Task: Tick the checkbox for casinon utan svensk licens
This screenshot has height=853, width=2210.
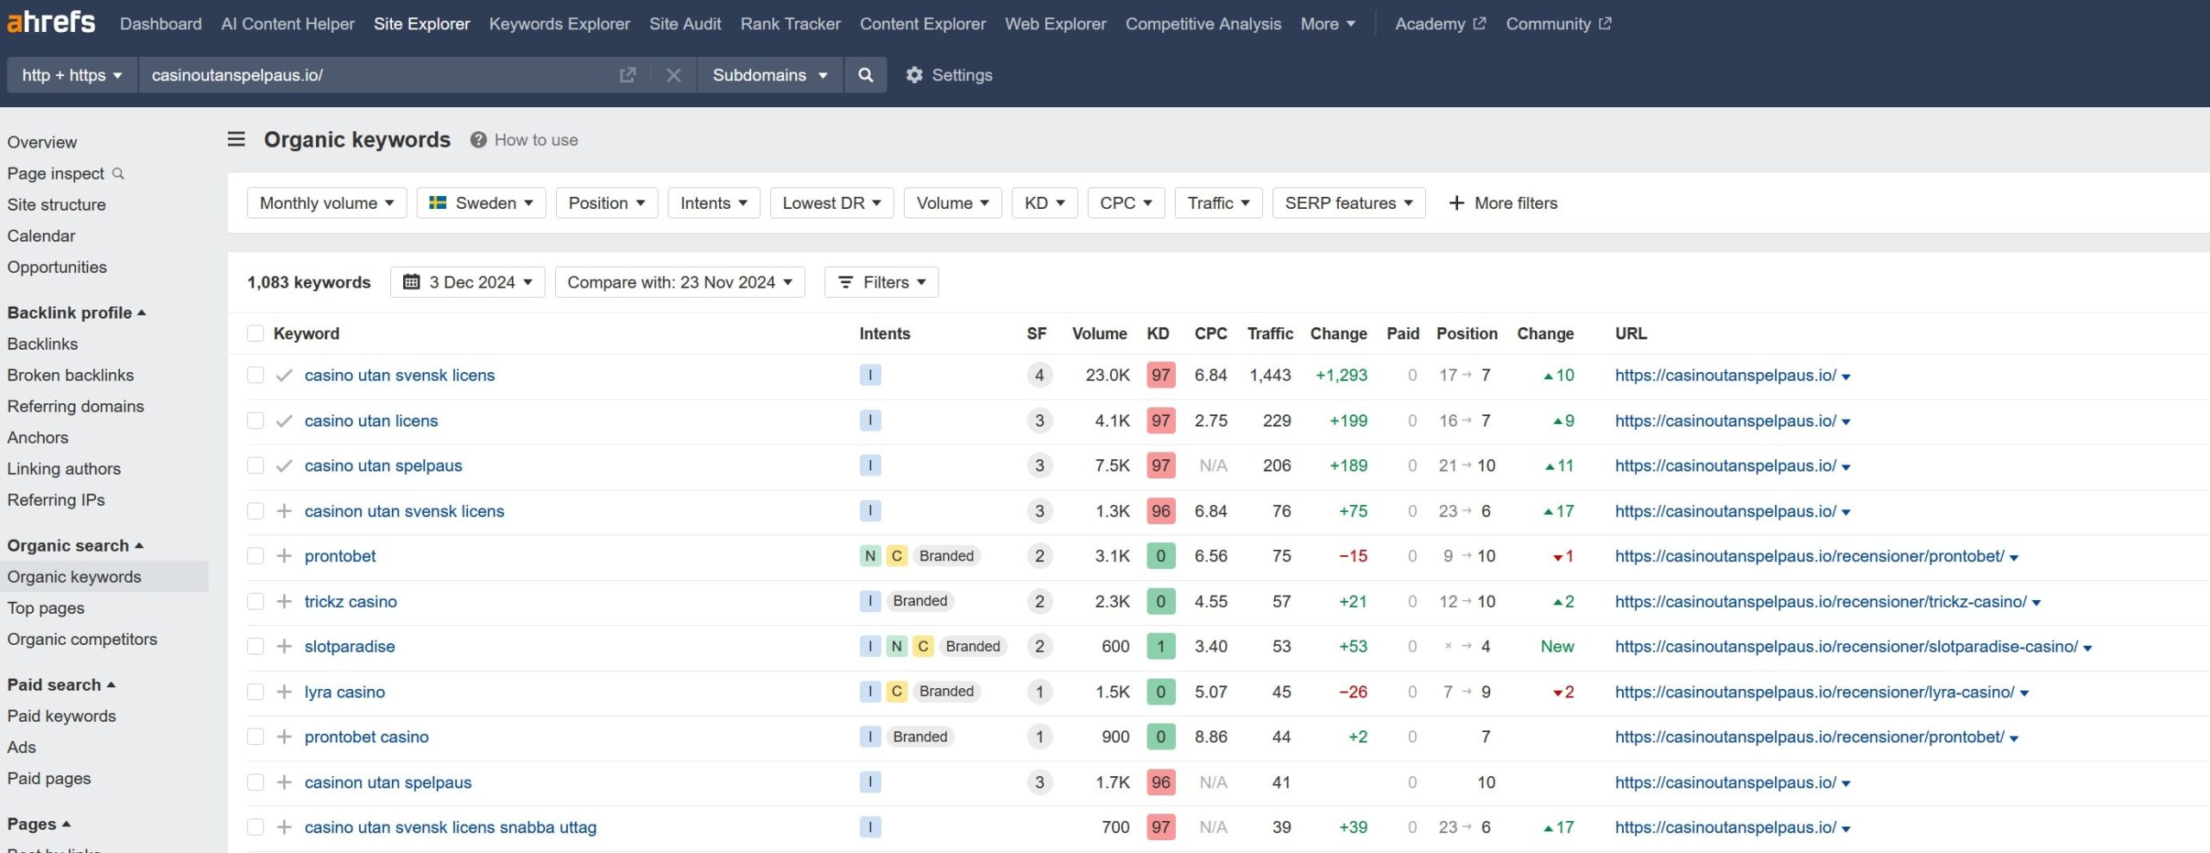Action: pos(256,511)
